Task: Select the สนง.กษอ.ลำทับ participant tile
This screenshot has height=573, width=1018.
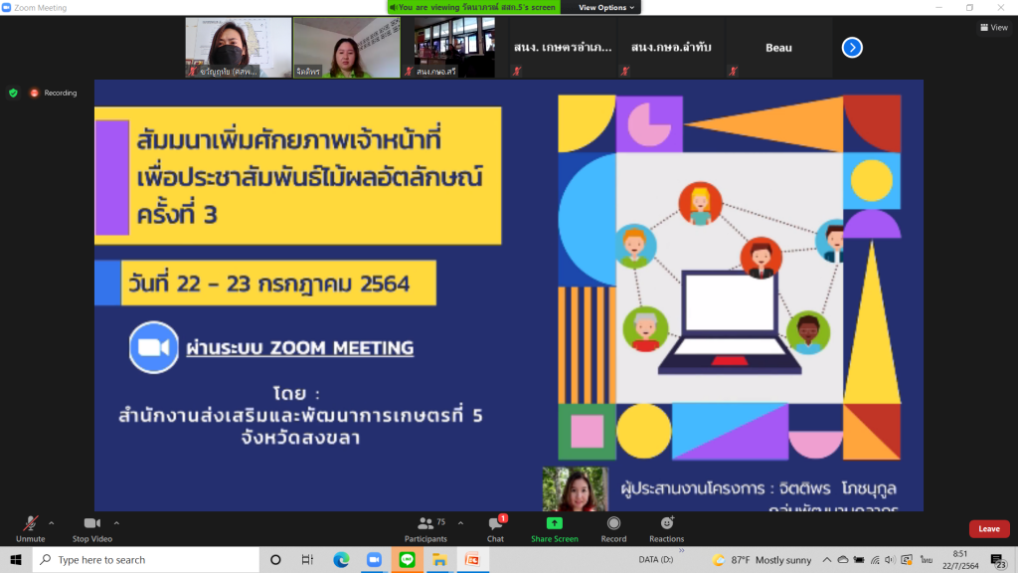Action: click(671, 48)
